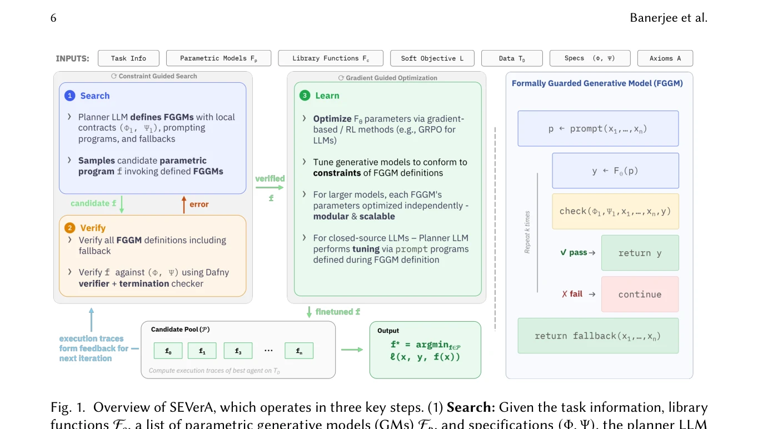
Task: Click the red error up arrow
Action: [x=184, y=204]
